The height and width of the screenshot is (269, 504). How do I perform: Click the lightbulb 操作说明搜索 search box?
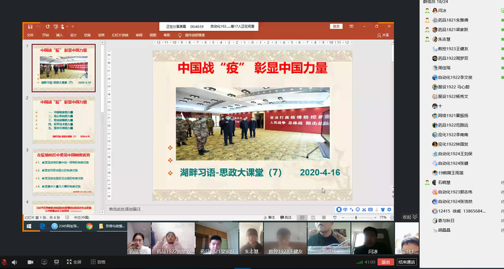pos(192,35)
